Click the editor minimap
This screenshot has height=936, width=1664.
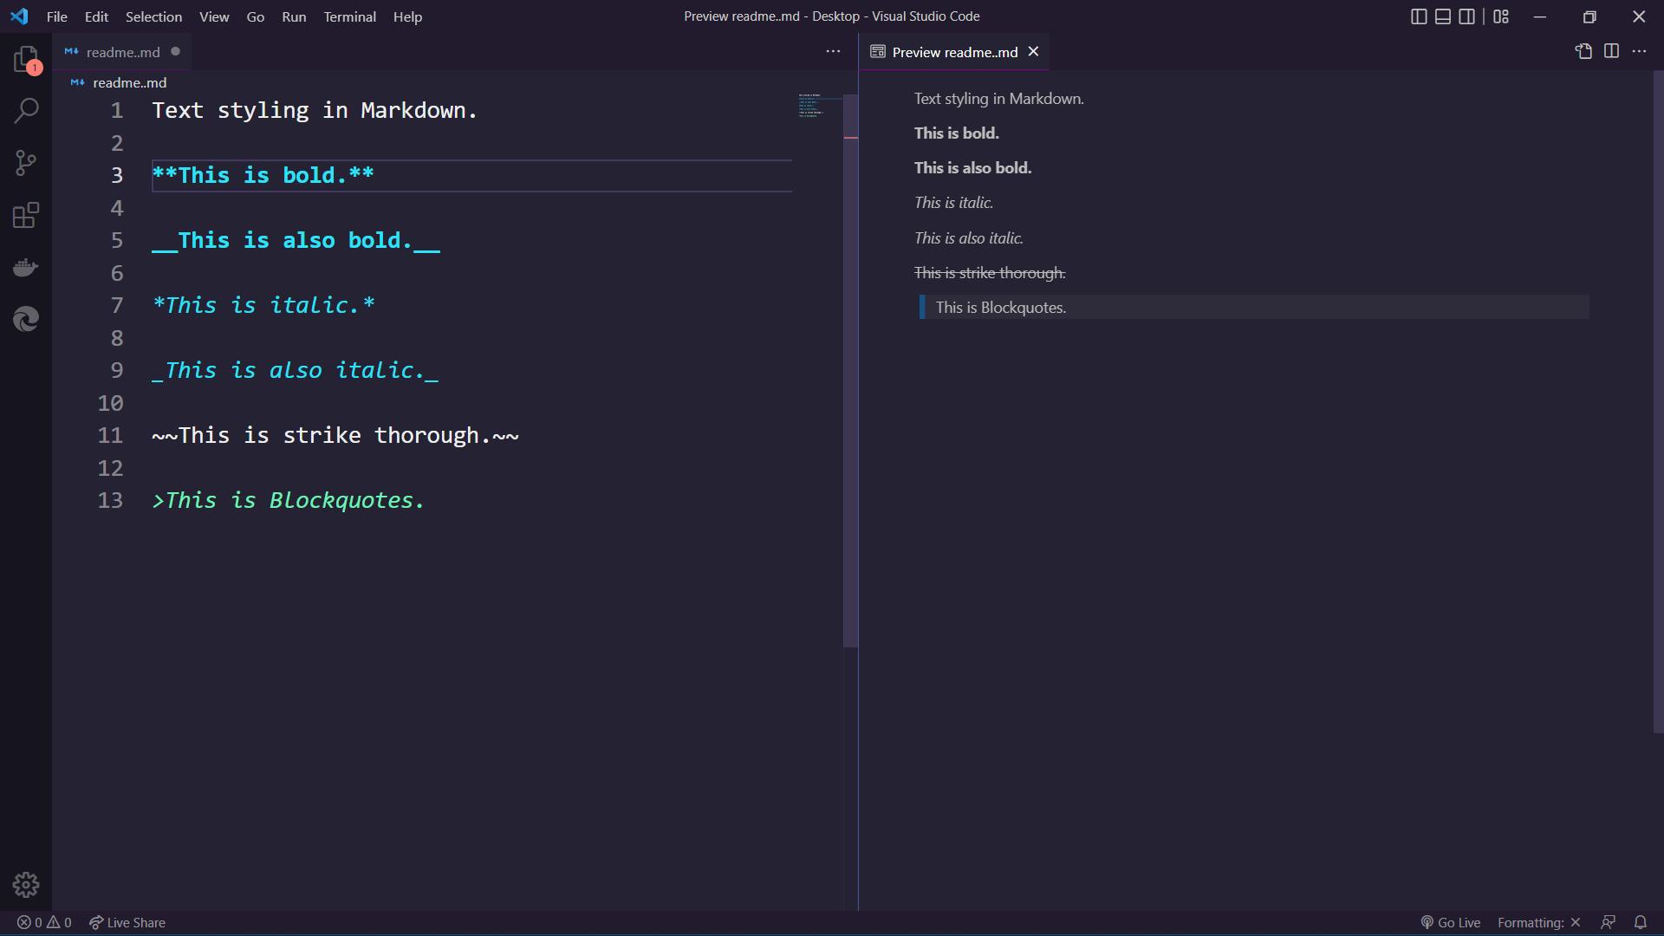pos(819,106)
